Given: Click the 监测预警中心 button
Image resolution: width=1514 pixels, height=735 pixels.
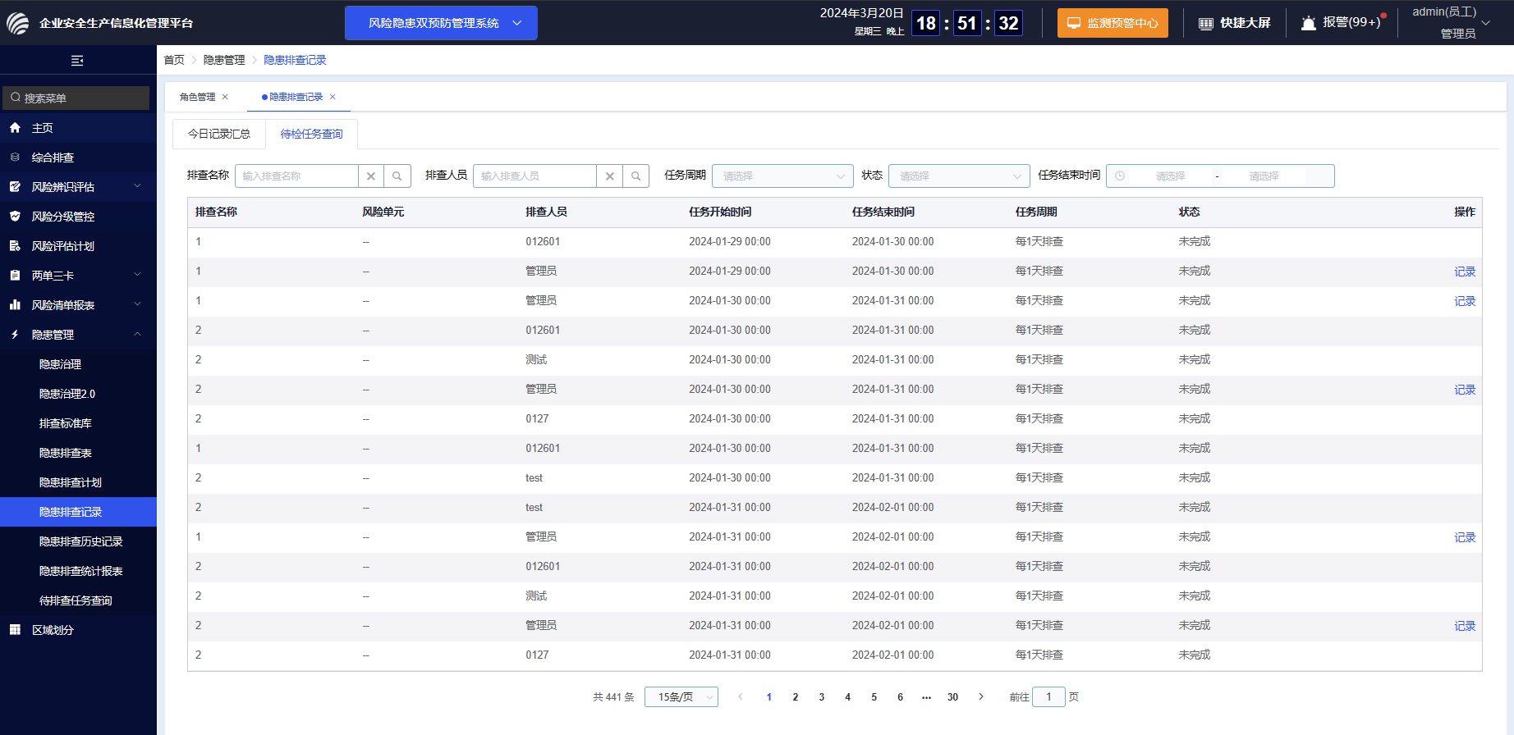Looking at the screenshot, I should [1113, 23].
